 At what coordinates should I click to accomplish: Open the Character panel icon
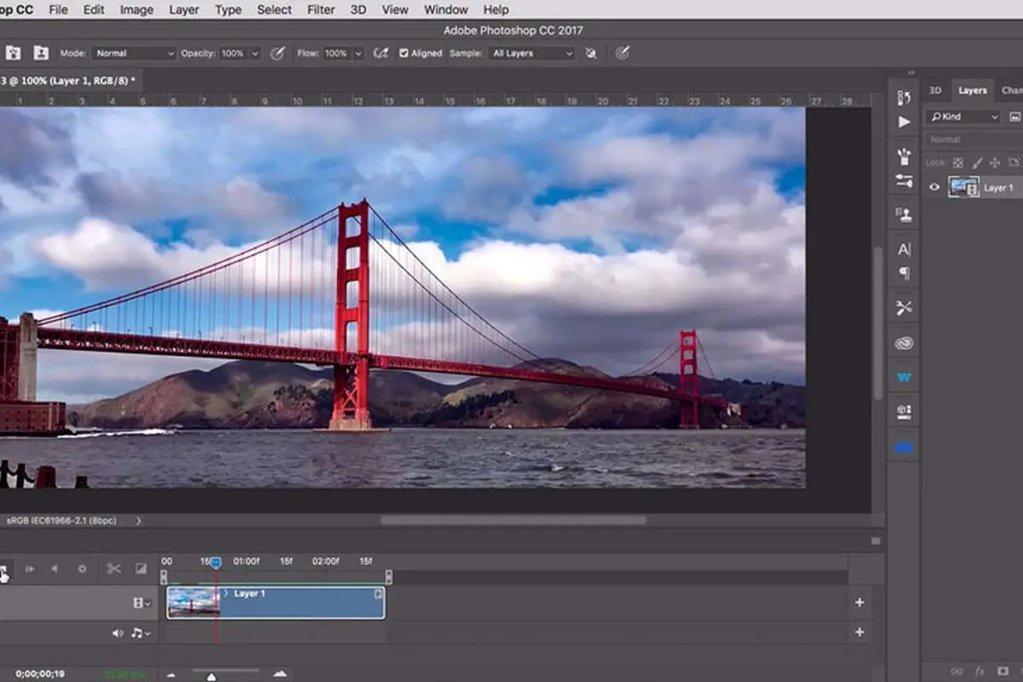point(904,250)
